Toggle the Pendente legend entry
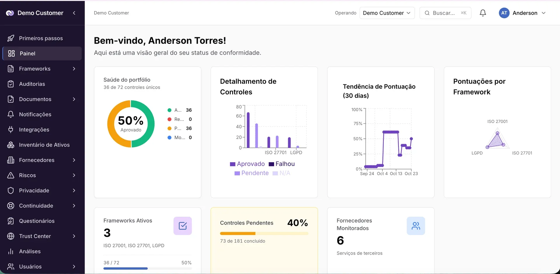This screenshot has width=560, height=274. pyautogui.click(x=252, y=173)
